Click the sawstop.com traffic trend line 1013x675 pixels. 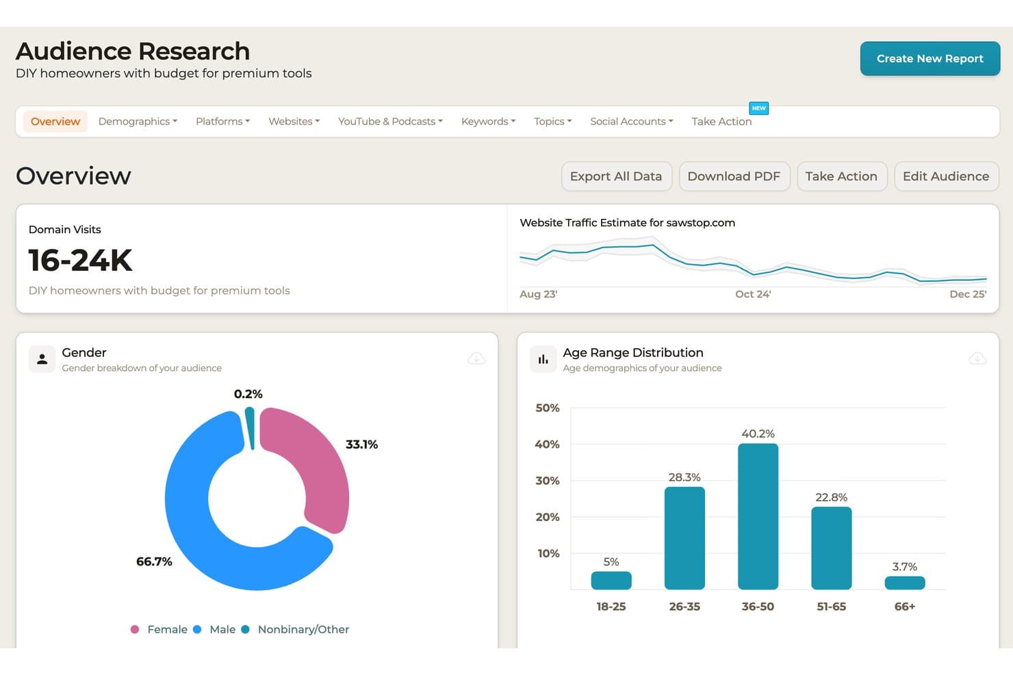tap(753, 263)
